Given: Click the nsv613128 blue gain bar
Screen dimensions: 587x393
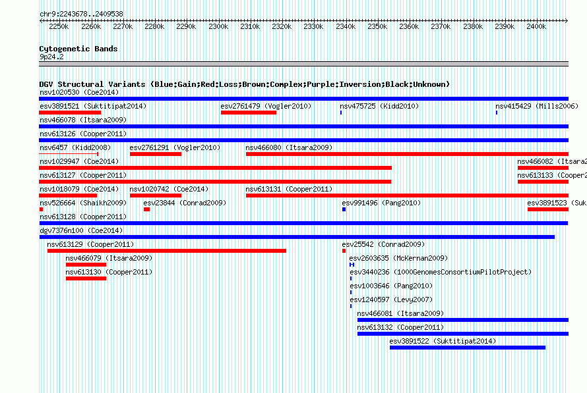Looking at the screenshot, I should click(303, 223).
